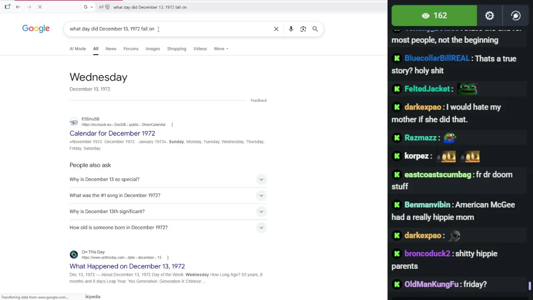Image resolution: width=533 pixels, height=300 pixels.
Task: Click the skull emote in darkexpao's message
Action: point(455,236)
